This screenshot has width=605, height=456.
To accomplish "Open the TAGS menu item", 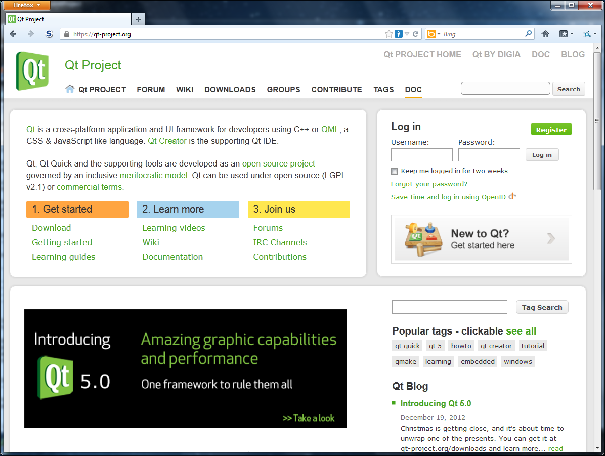I will tap(383, 89).
